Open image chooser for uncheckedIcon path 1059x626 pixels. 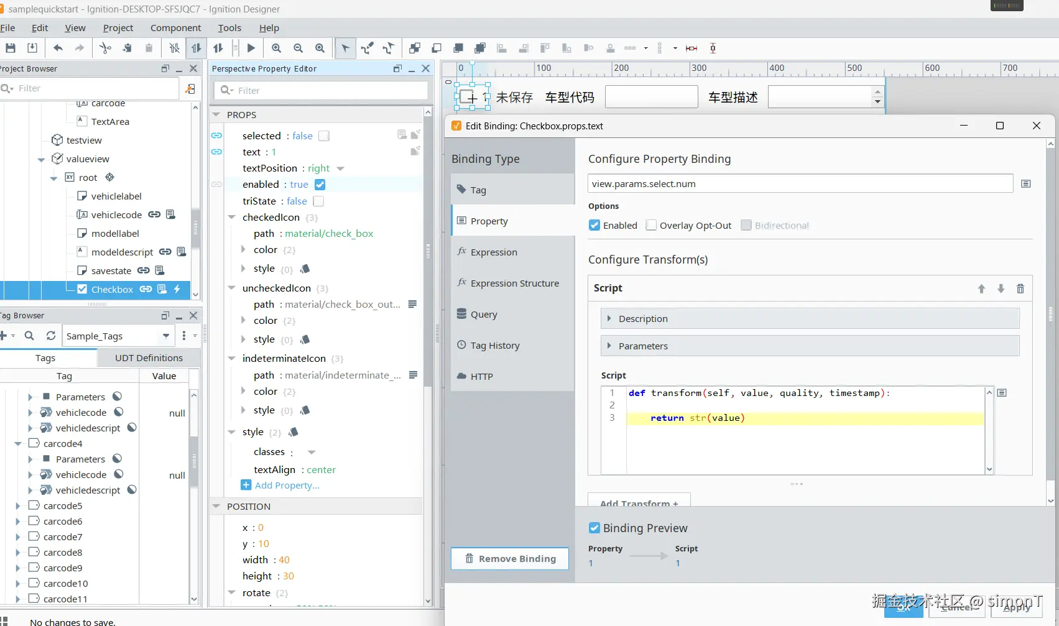point(412,304)
